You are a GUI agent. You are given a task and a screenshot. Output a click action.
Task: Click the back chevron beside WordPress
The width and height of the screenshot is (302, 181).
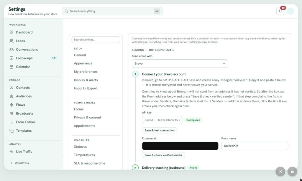(11, 163)
